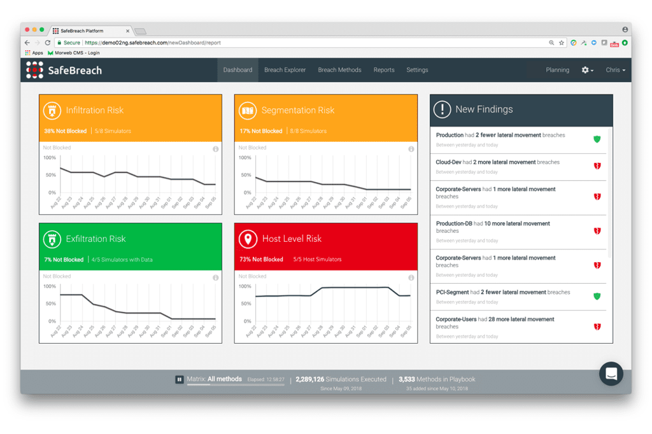Open Breach Explorer in the navbar
This screenshot has width=652, height=434.
tap(285, 70)
